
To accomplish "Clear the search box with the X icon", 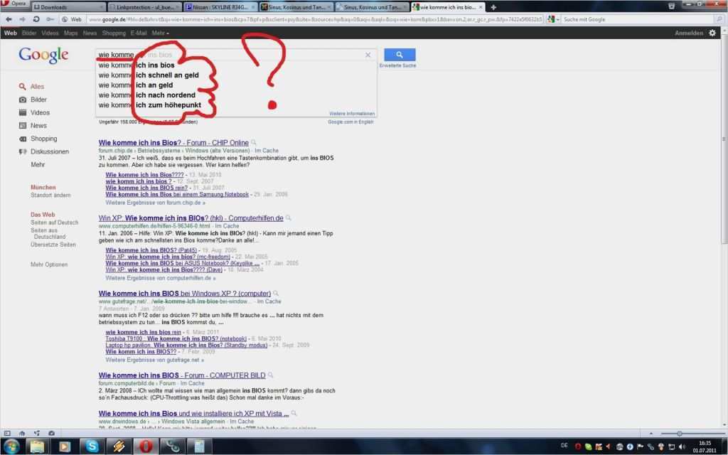I will 368,55.
